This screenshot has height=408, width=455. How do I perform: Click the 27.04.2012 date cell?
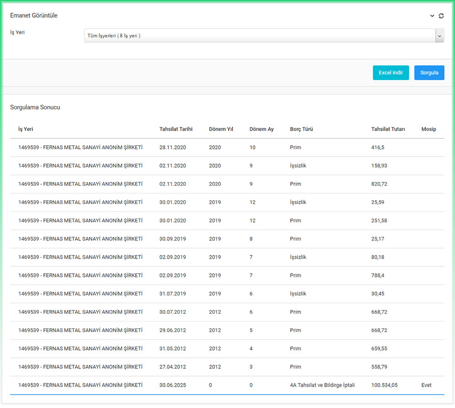[172, 367]
